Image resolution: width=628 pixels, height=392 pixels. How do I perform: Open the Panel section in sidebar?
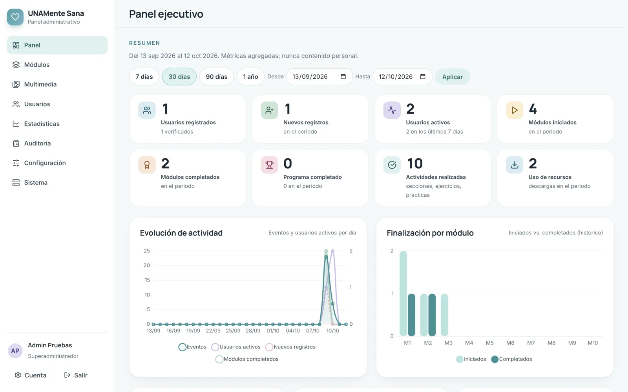point(57,45)
